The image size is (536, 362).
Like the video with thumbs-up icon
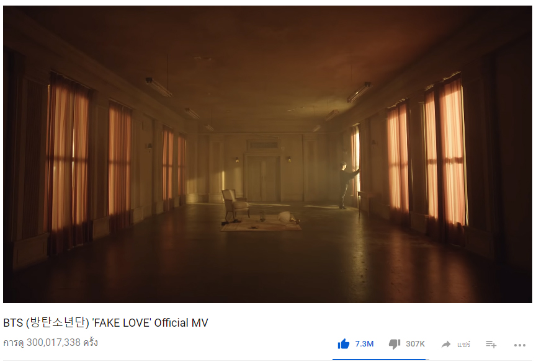click(344, 343)
